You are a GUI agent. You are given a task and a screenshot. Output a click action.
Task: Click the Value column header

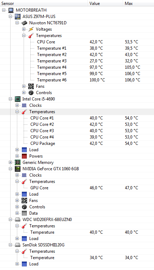click(105, 4)
